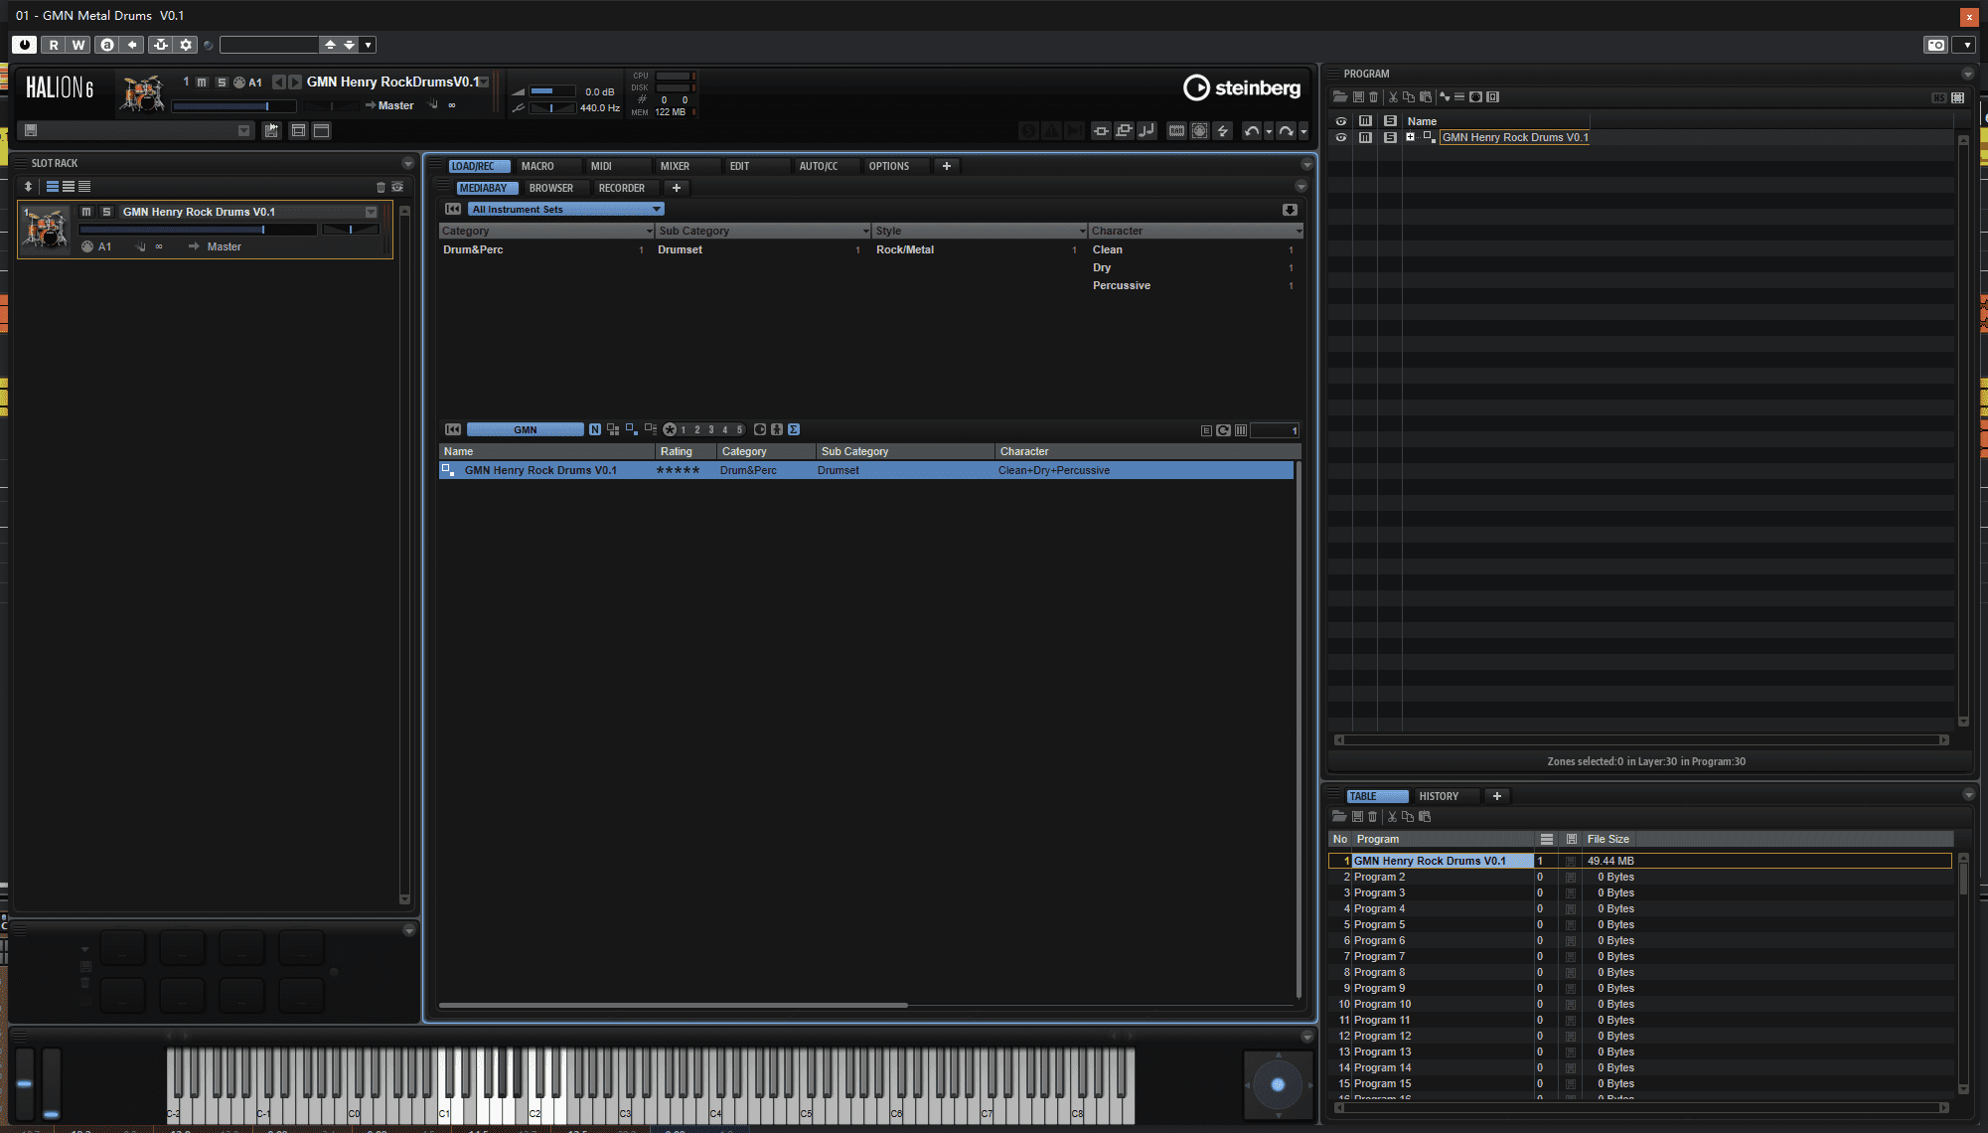This screenshot has height=1133, width=1988.
Task: Select GMN Henry Rock Drums V0.1 result row
Action: 866,470
